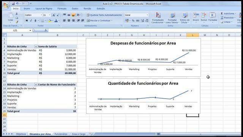Toggle underline (S) formatting

point(35,21)
